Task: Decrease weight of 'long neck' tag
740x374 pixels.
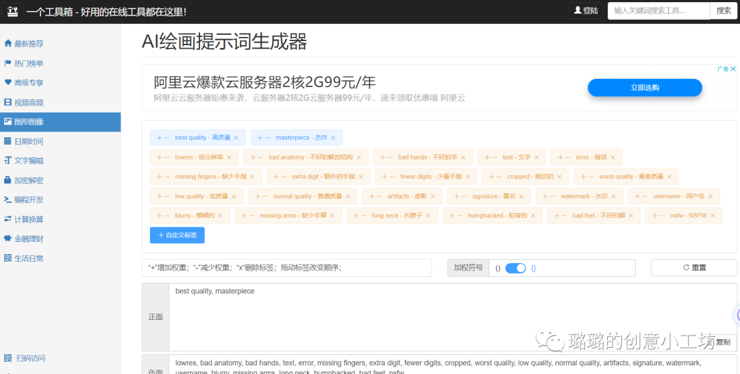Action: (363, 216)
